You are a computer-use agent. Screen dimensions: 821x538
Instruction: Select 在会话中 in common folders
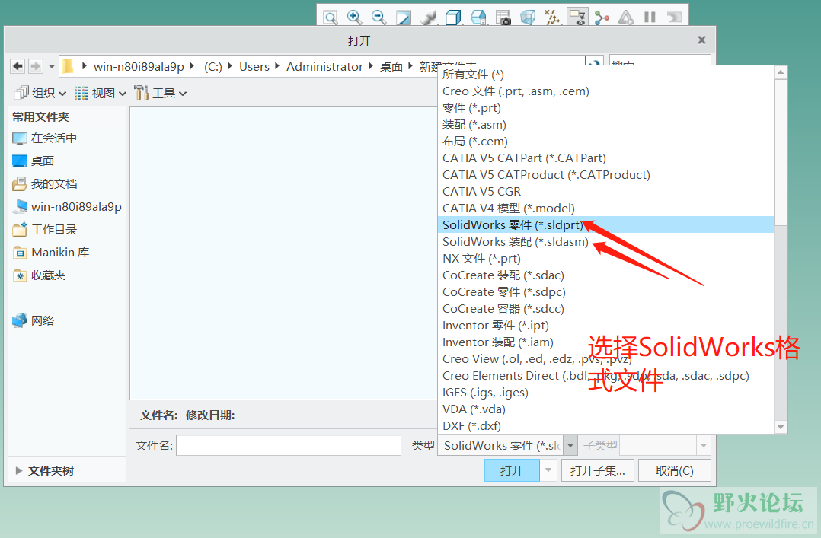tap(45, 138)
